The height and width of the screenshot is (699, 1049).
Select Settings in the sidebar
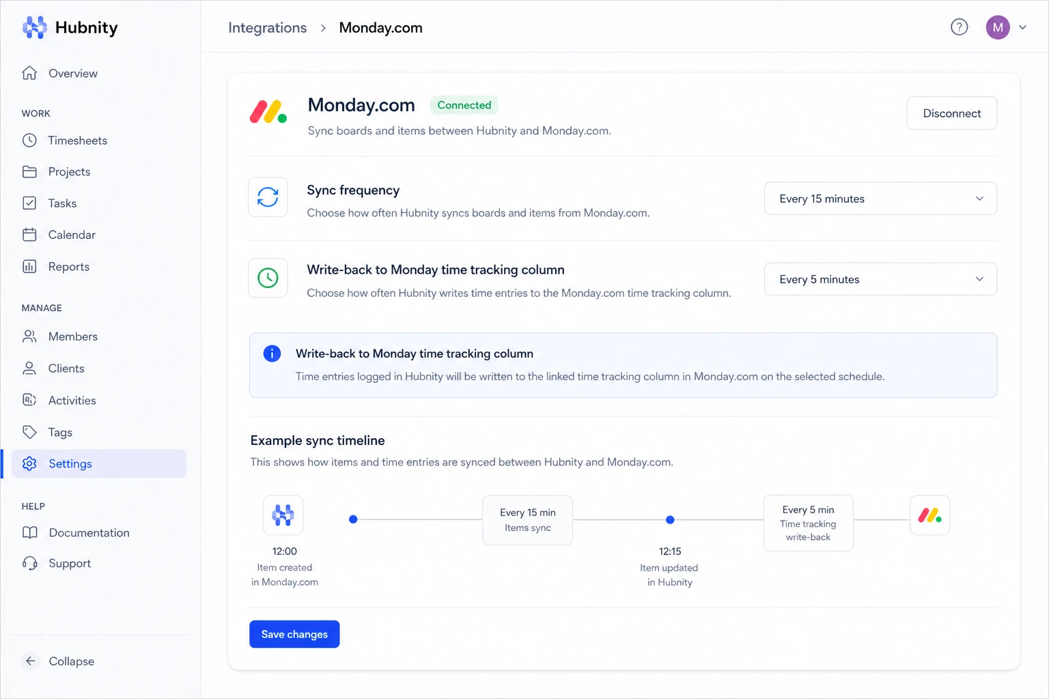(99, 463)
